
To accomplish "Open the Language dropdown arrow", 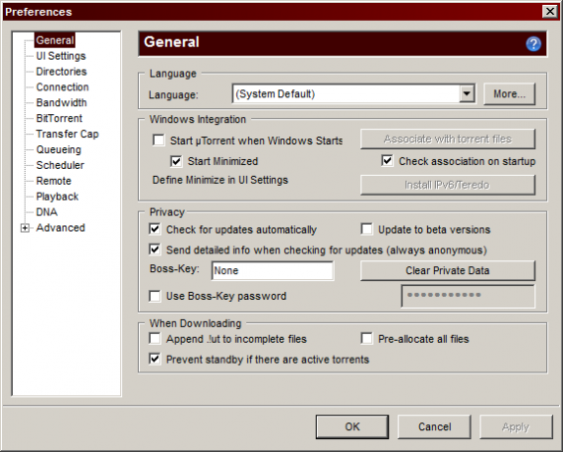I will coord(467,94).
